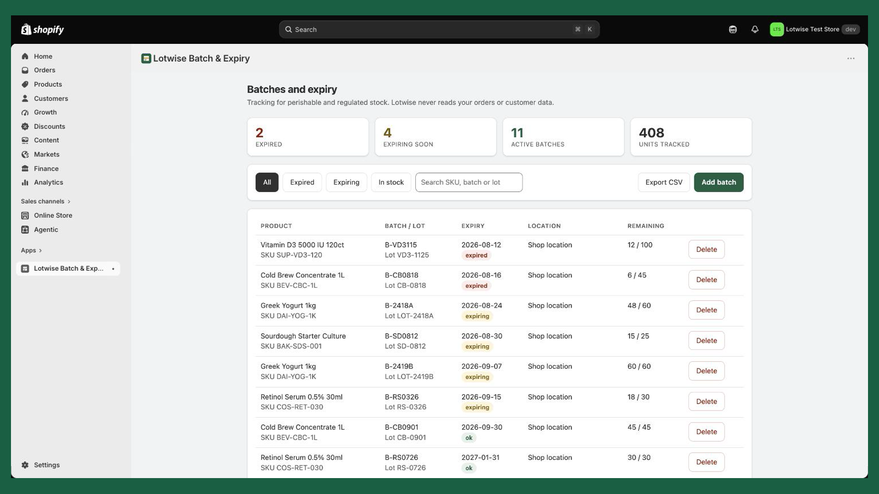Screen dimensions: 879x494
Task: Click the Settings gear icon
Action: click(x=25, y=465)
